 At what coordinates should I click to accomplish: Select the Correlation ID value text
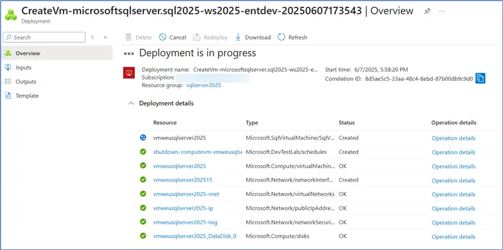[x=419, y=79]
